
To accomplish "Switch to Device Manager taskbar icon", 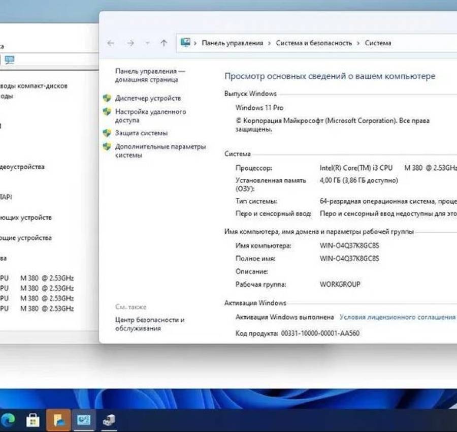I will (x=109, y=420).
